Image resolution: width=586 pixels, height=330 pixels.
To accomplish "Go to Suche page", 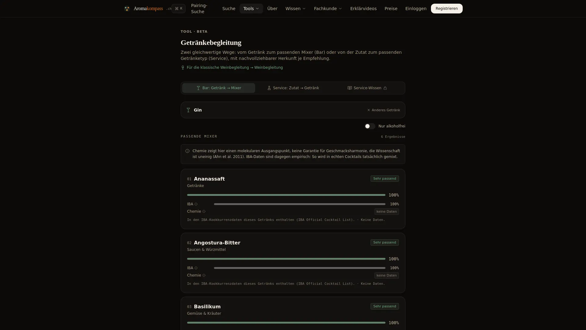I will tap(229, 9).
